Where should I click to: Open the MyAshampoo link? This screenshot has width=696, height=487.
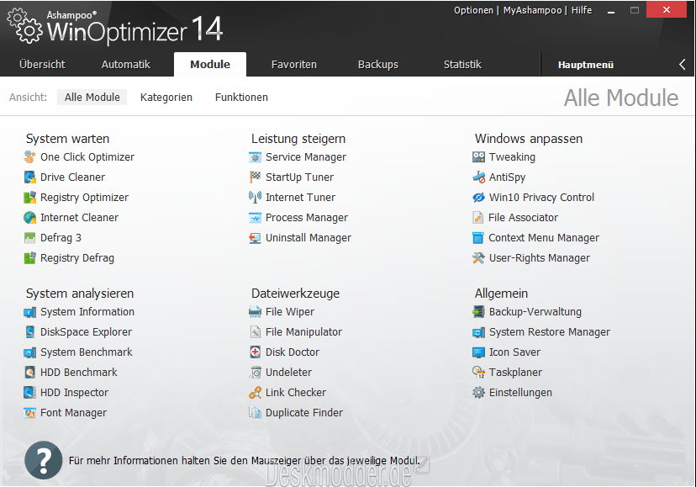tap(533, 10)
